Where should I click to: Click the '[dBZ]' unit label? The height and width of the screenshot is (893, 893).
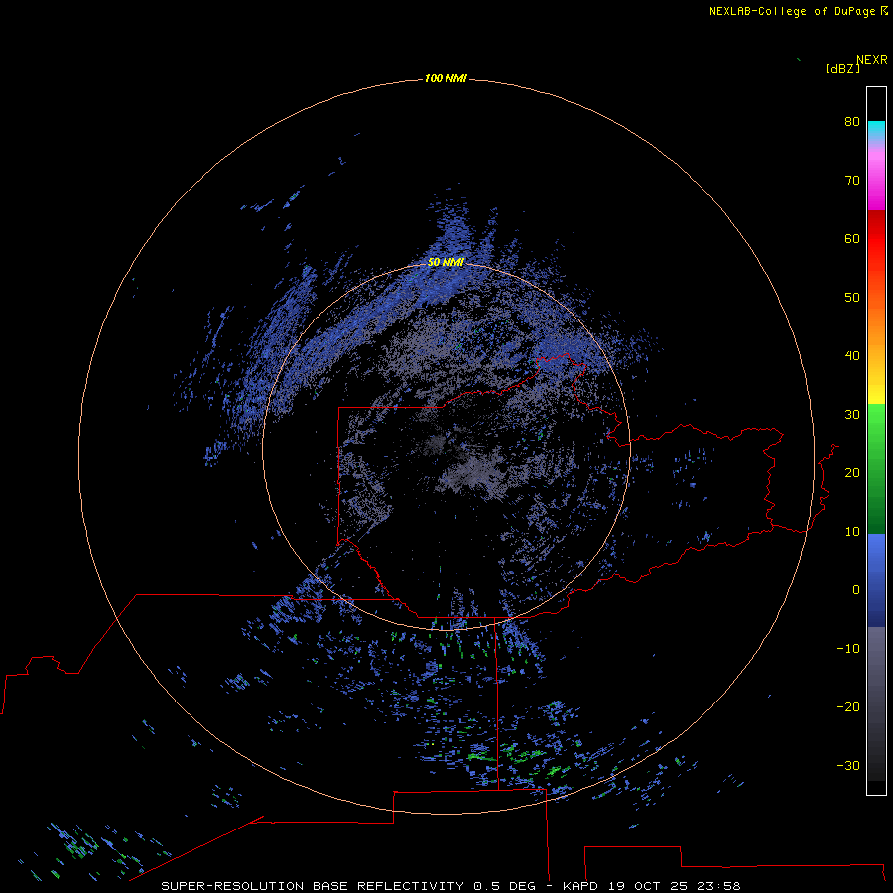(842, 68)
